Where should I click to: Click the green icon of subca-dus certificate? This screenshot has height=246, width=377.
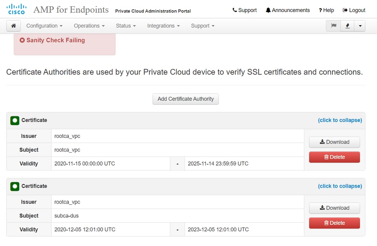coord(15,186)
